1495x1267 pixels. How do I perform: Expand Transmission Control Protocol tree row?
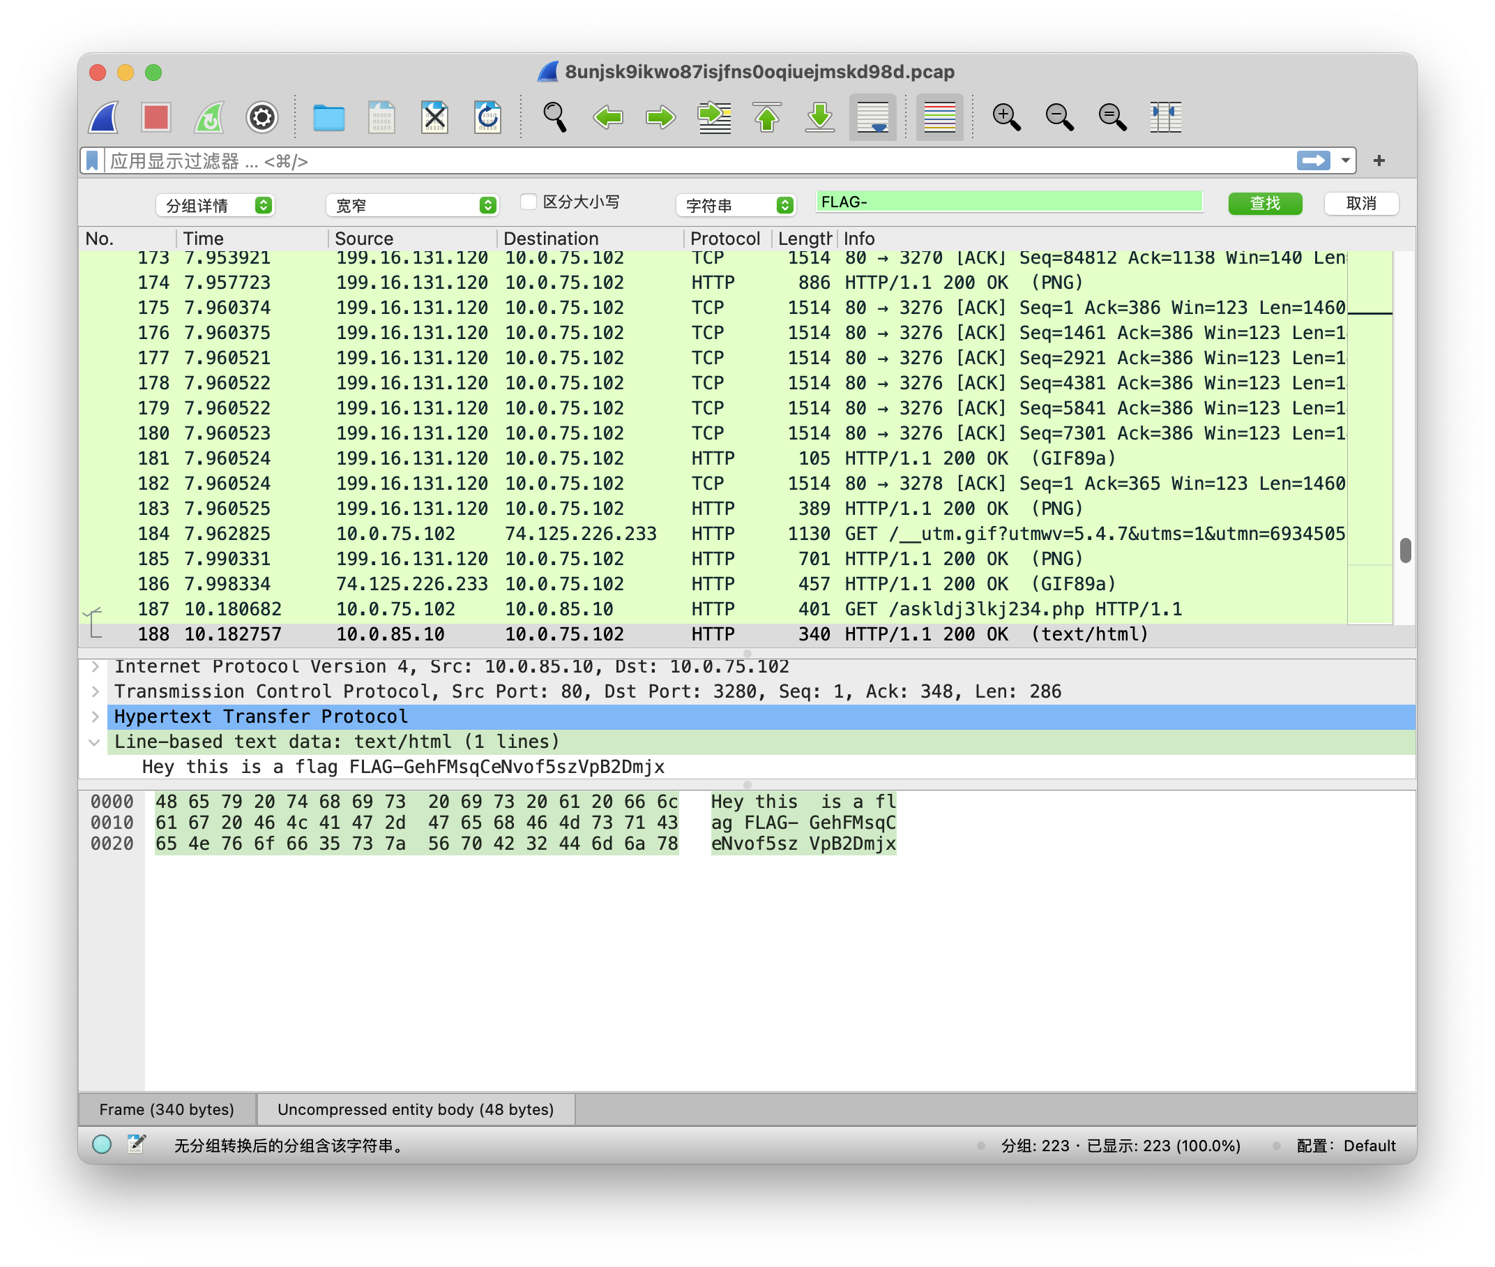pos(96,691)
